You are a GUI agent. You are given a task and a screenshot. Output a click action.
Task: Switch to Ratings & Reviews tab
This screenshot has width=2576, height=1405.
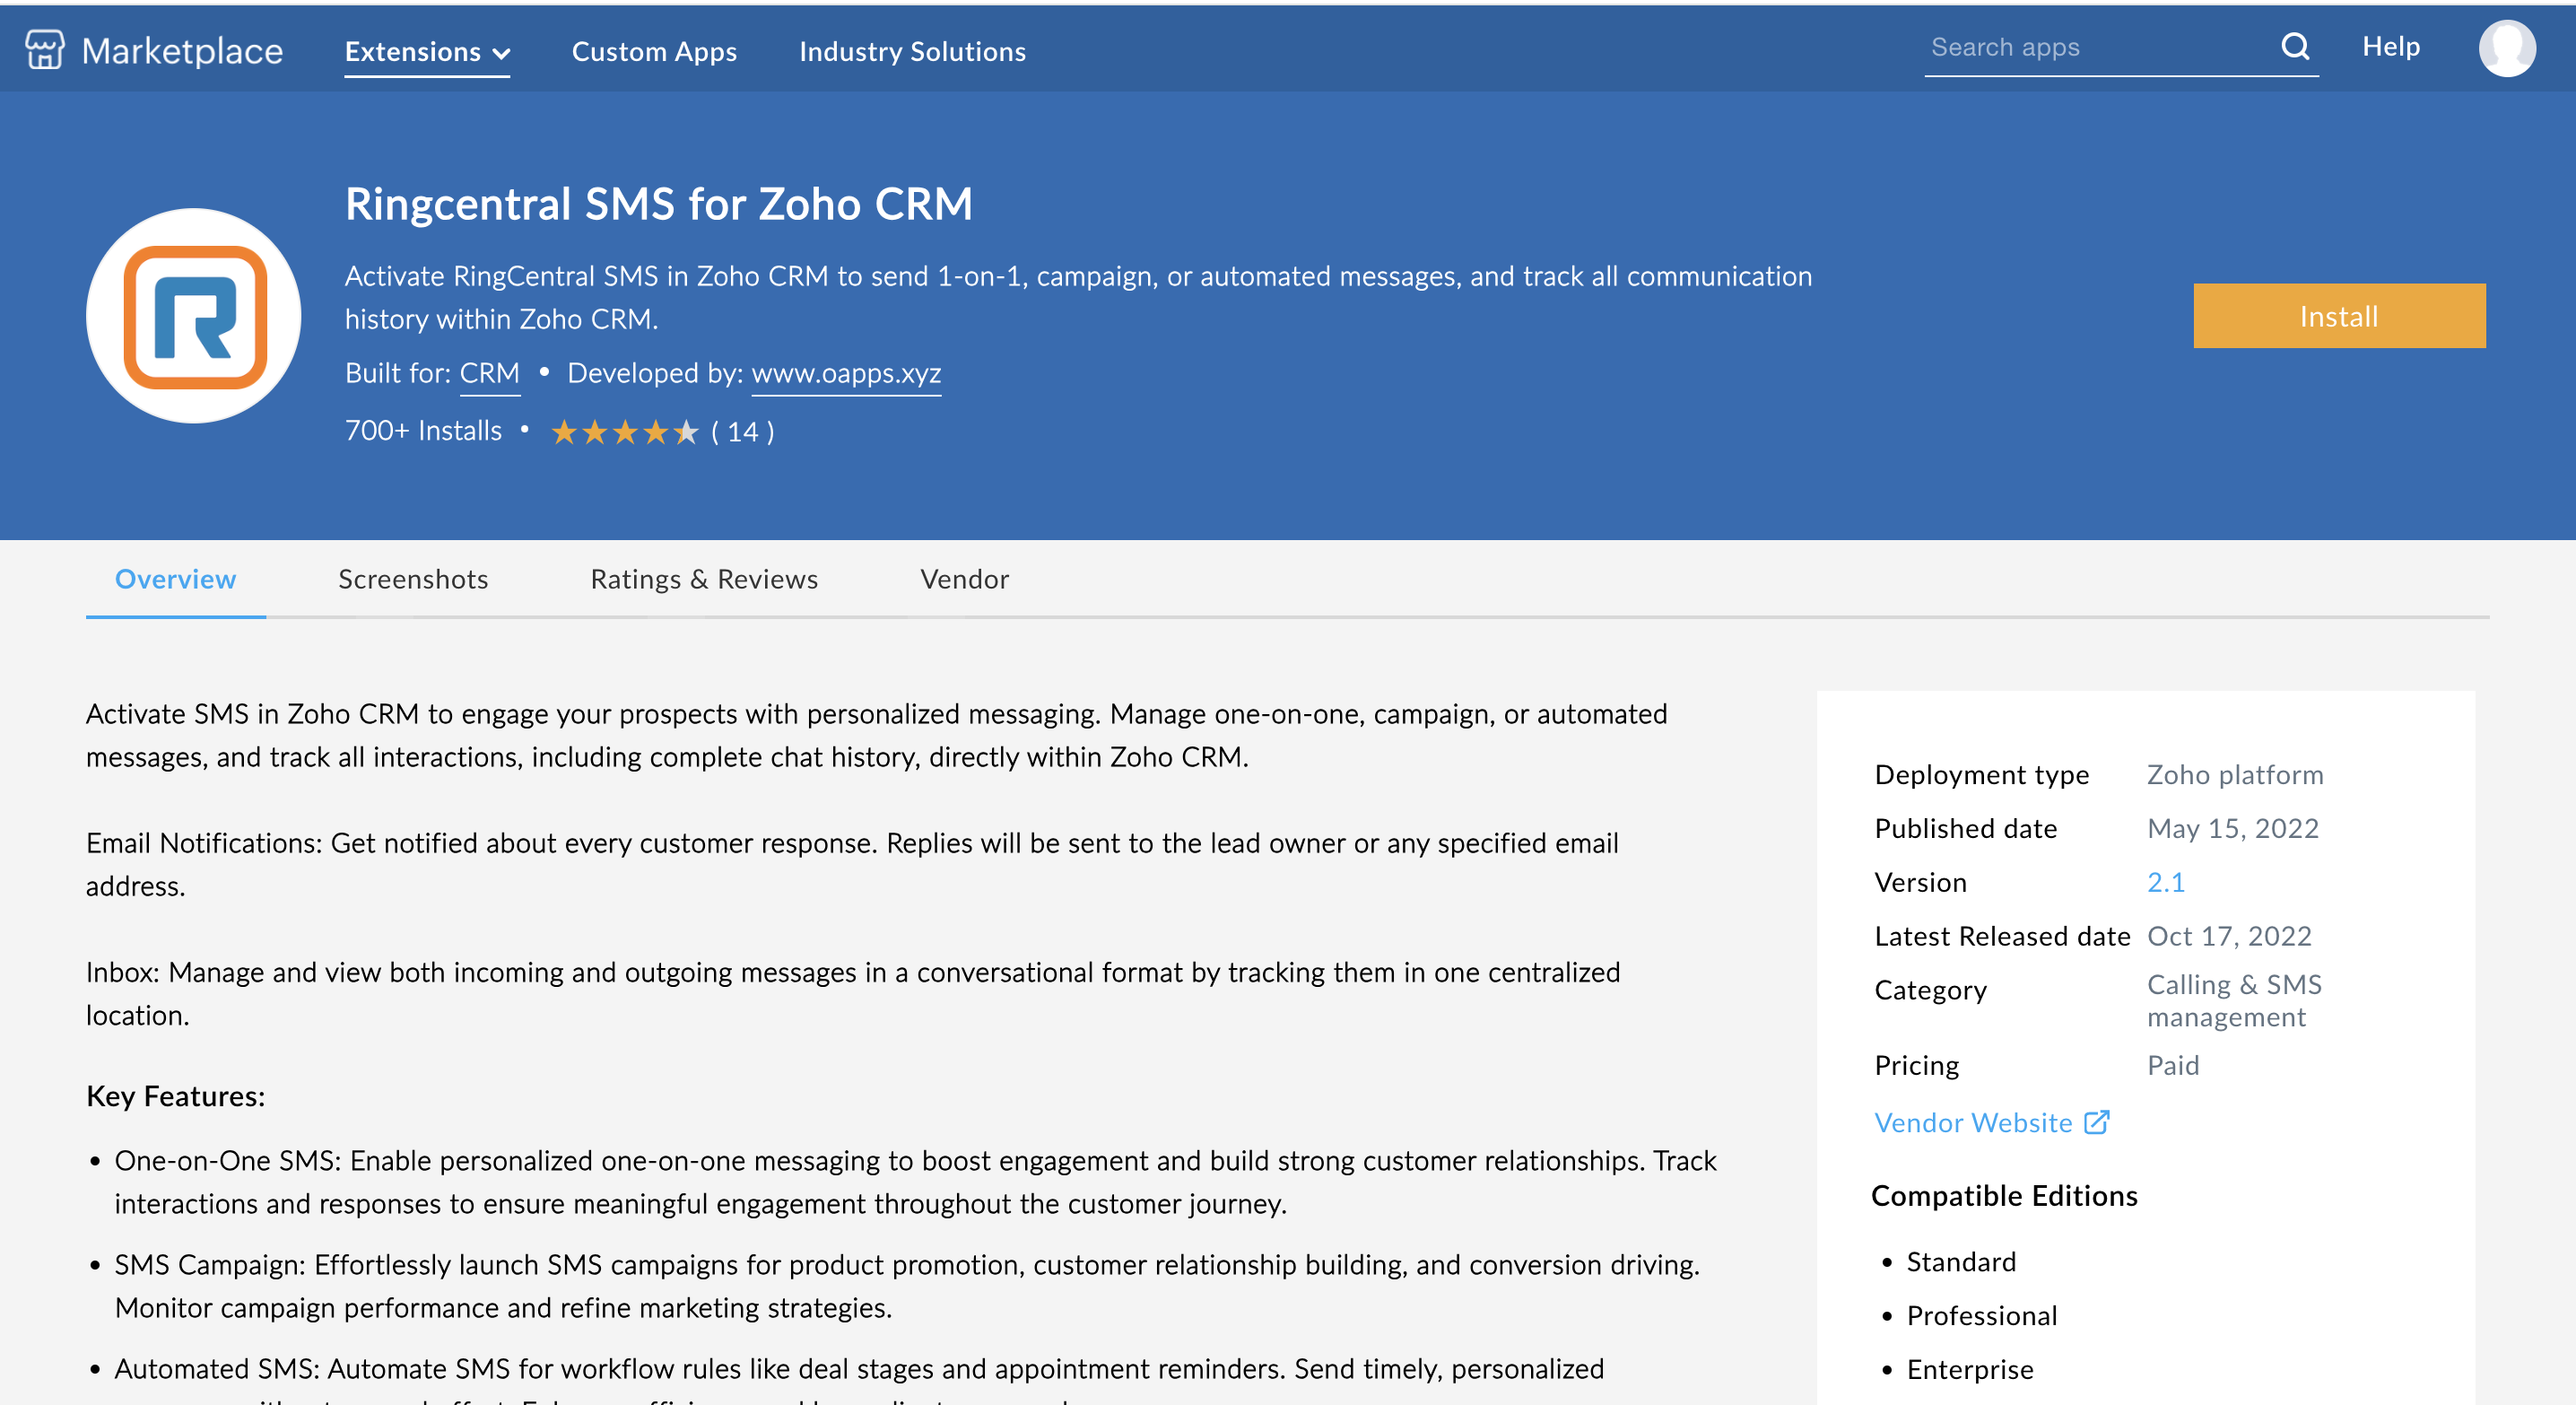(x=704, y=579)
